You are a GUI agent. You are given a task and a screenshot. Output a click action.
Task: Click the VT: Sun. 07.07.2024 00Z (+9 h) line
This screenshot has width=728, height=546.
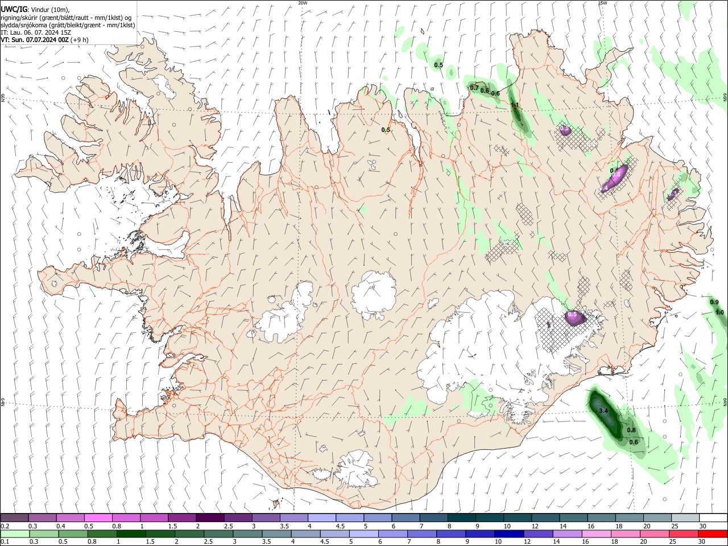click(44, 40)
